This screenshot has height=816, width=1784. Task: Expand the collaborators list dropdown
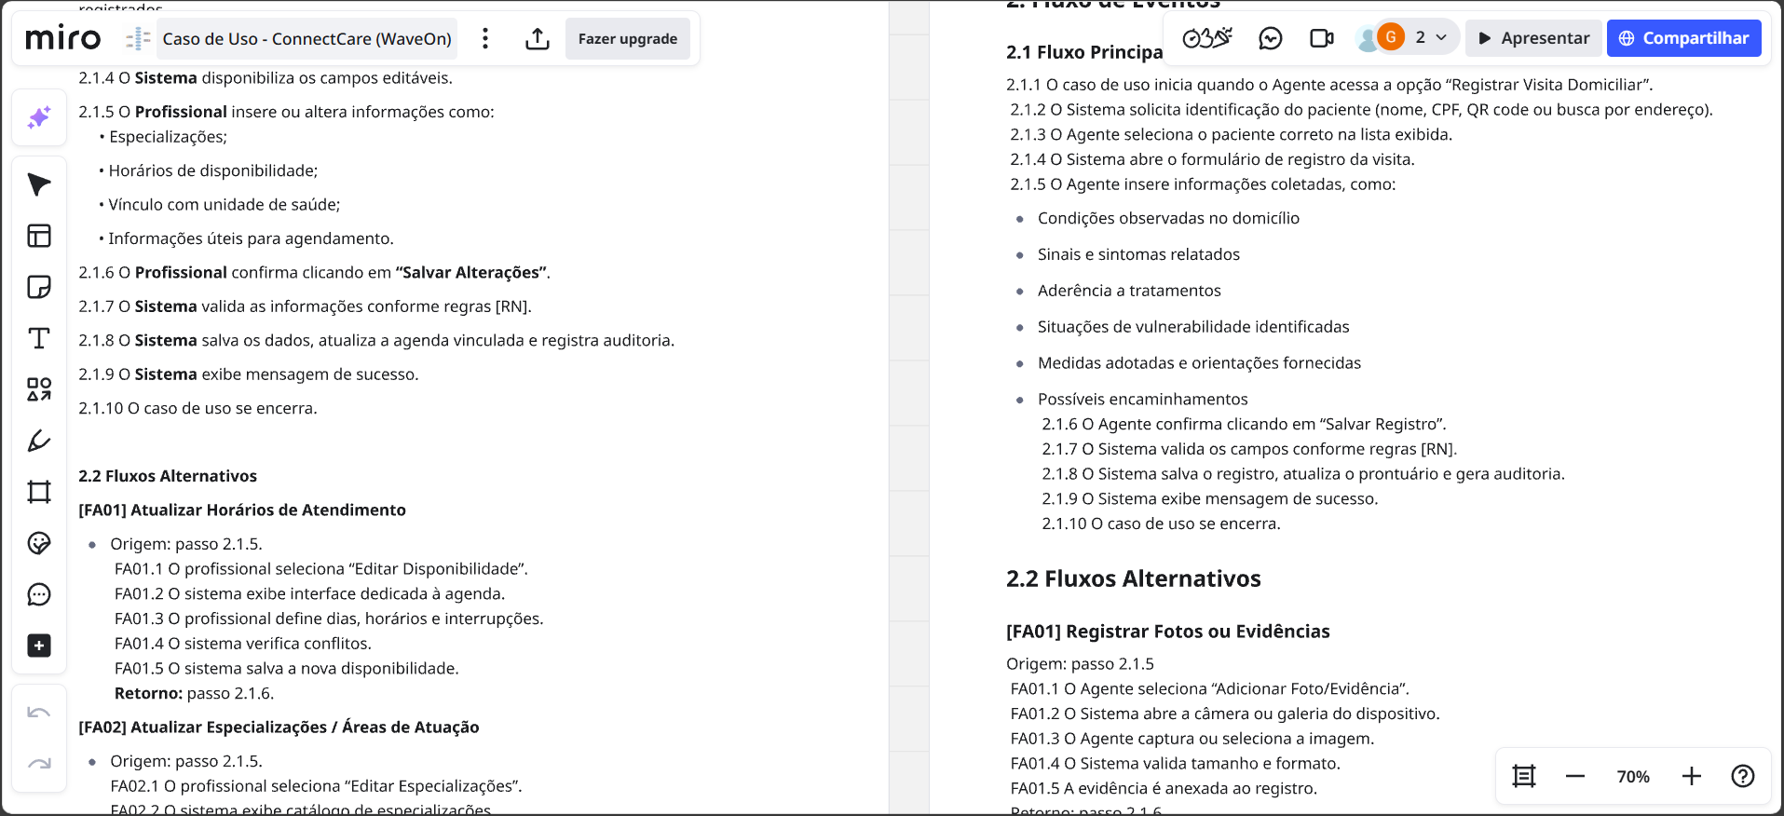tap(1441, 37)
